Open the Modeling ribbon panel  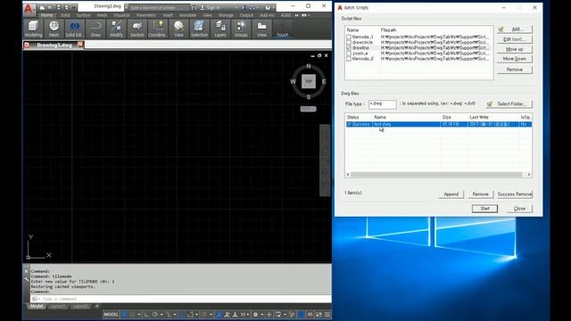(33, 29)
